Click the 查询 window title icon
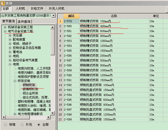Viewport: 168px width, 130px height. point(3,3)
